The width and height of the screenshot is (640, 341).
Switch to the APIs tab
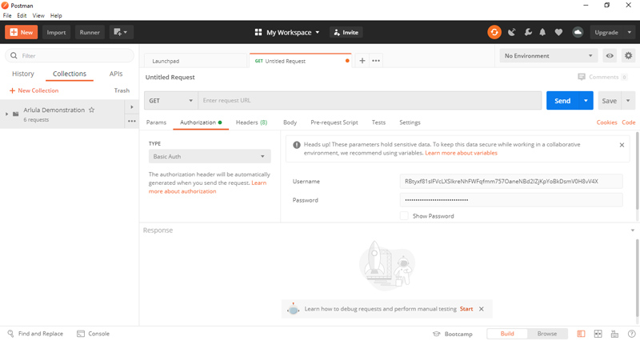pyautogui.click(x=116, y=74)
